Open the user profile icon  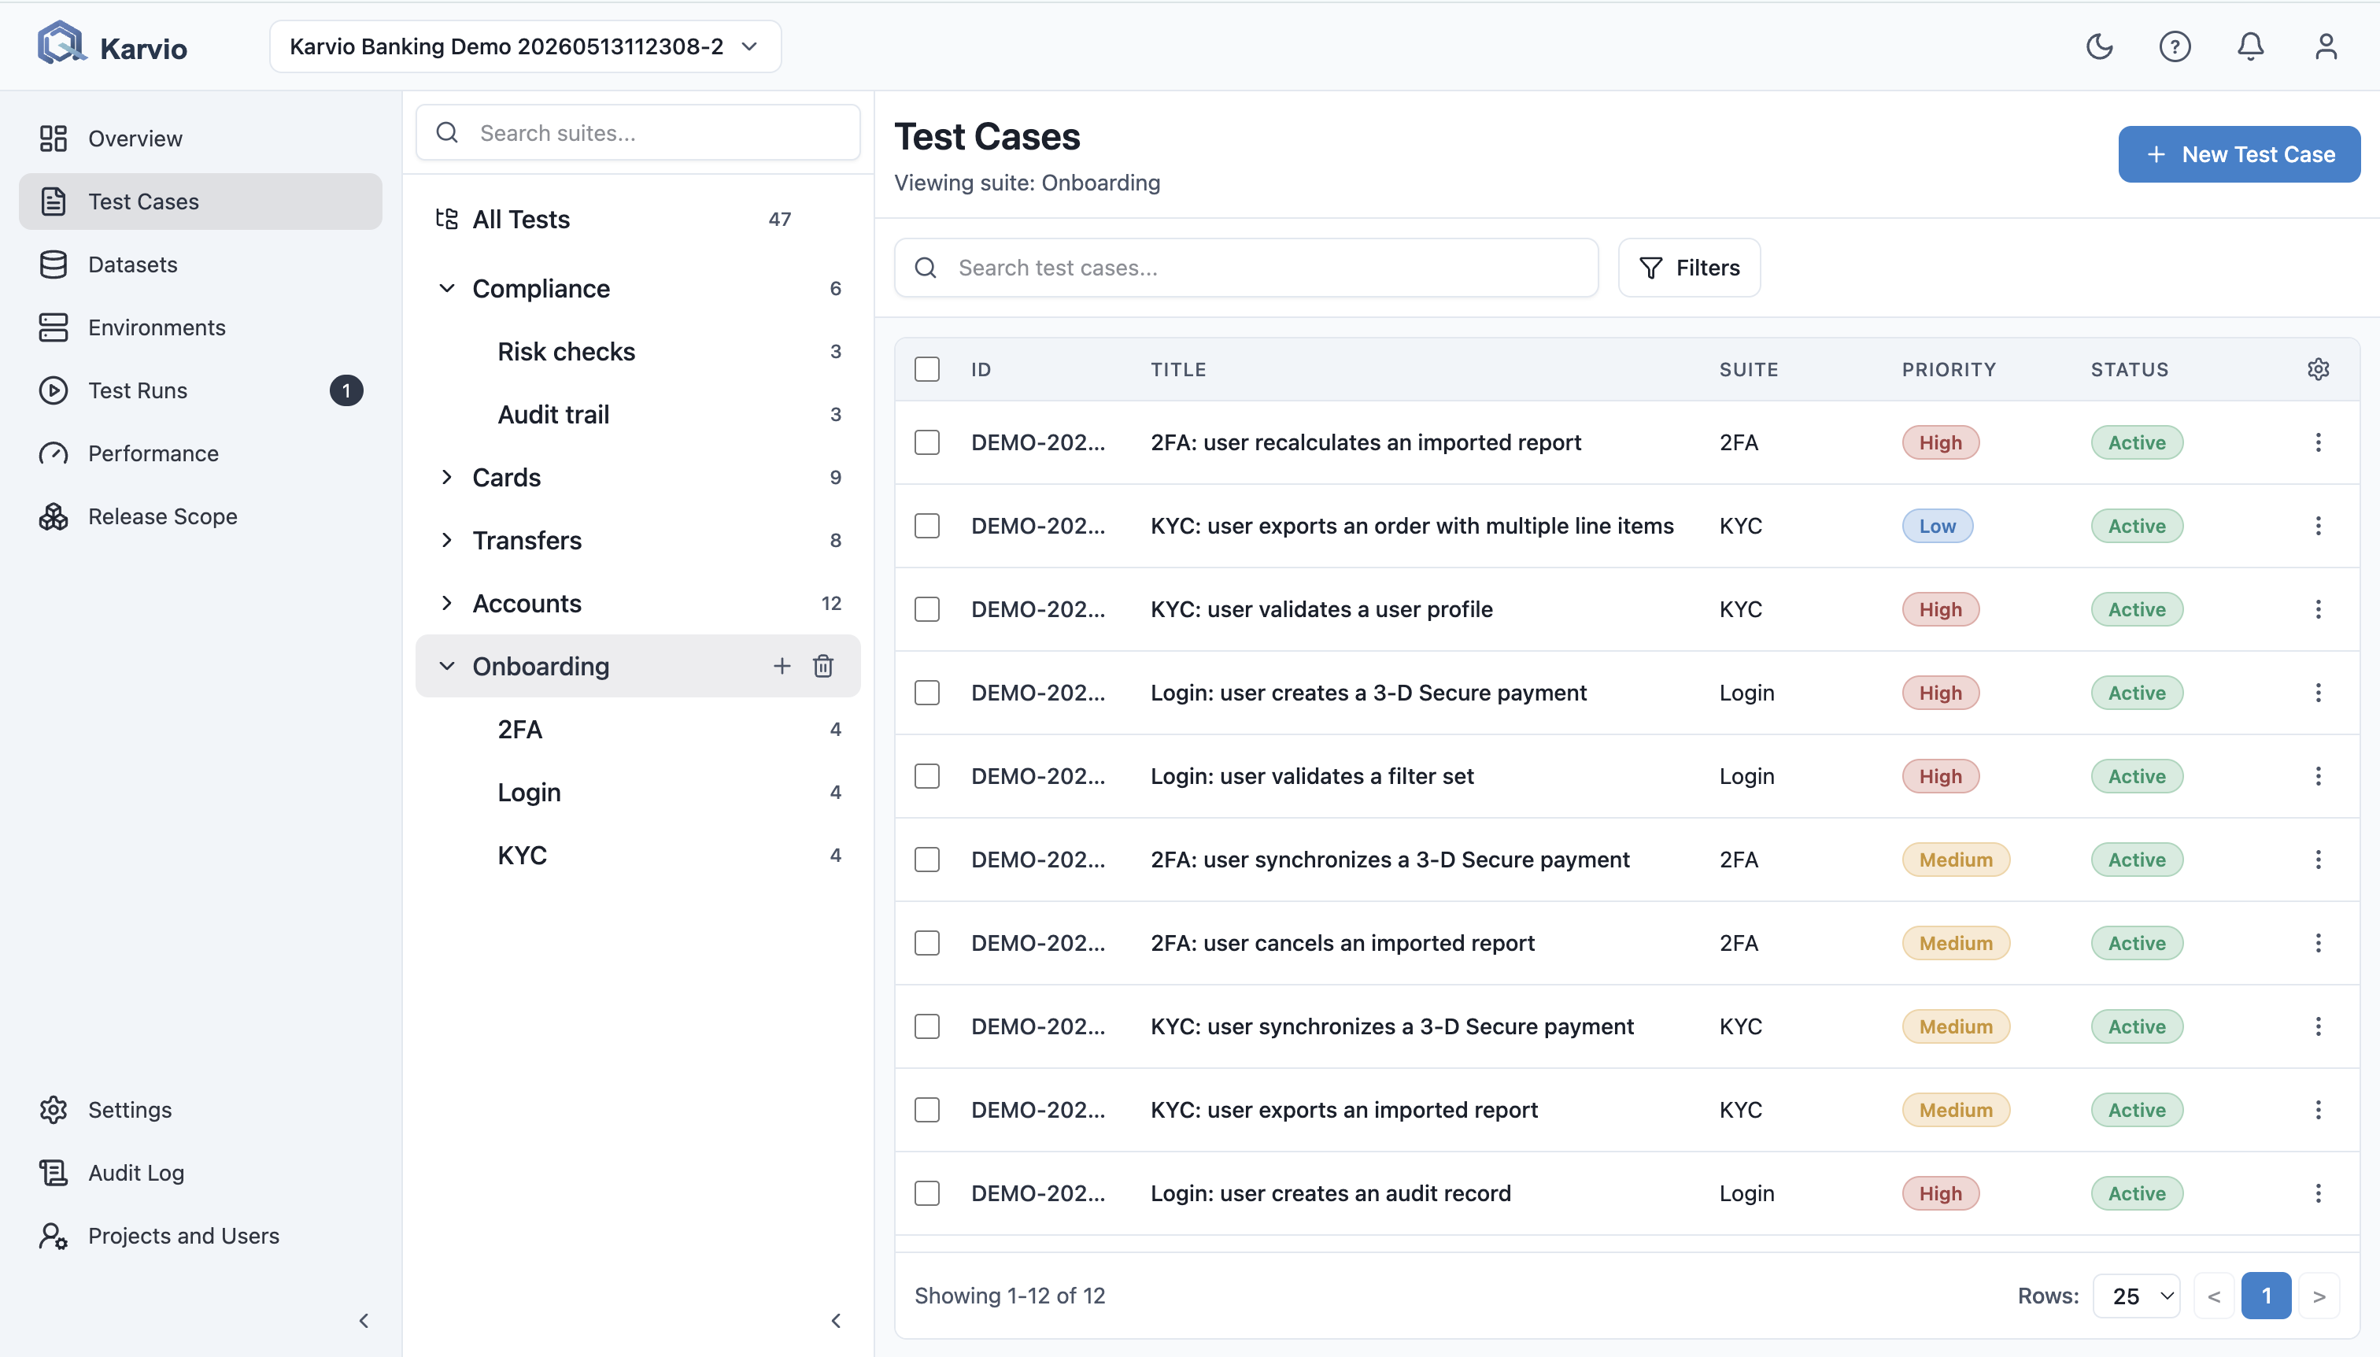[x=2326, y=46]
